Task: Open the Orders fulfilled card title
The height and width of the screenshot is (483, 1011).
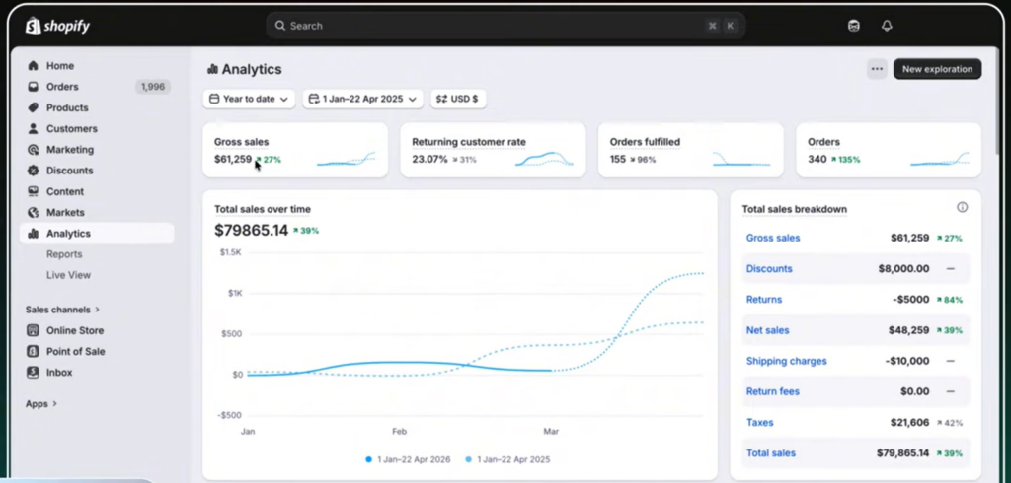Action: [645, 142]
